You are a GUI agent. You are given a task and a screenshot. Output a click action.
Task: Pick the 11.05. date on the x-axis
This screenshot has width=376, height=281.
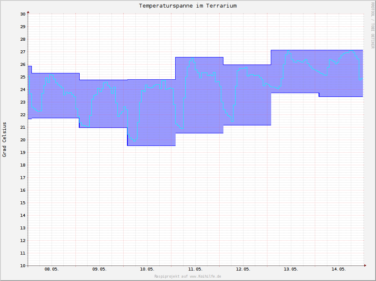[195, 269]
